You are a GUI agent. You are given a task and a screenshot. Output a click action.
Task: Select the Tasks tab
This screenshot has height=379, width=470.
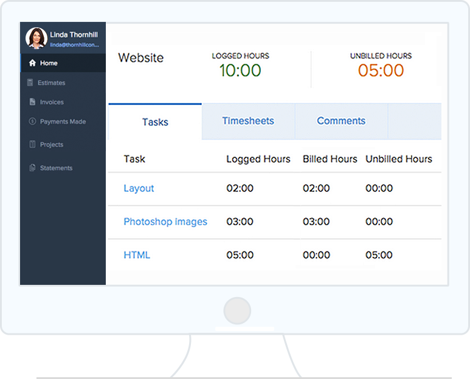(x=155, y=122)
